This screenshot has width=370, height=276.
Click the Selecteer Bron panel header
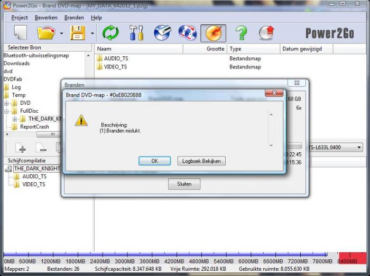pos(48,47)
